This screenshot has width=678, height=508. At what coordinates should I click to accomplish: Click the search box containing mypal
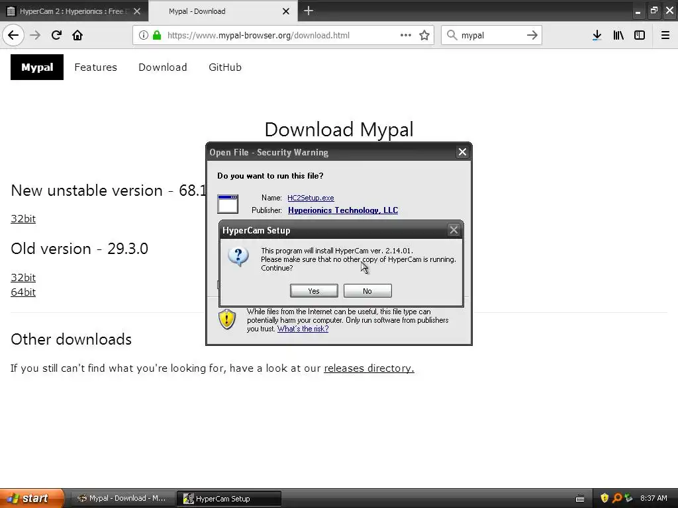[x=491, y=35]
